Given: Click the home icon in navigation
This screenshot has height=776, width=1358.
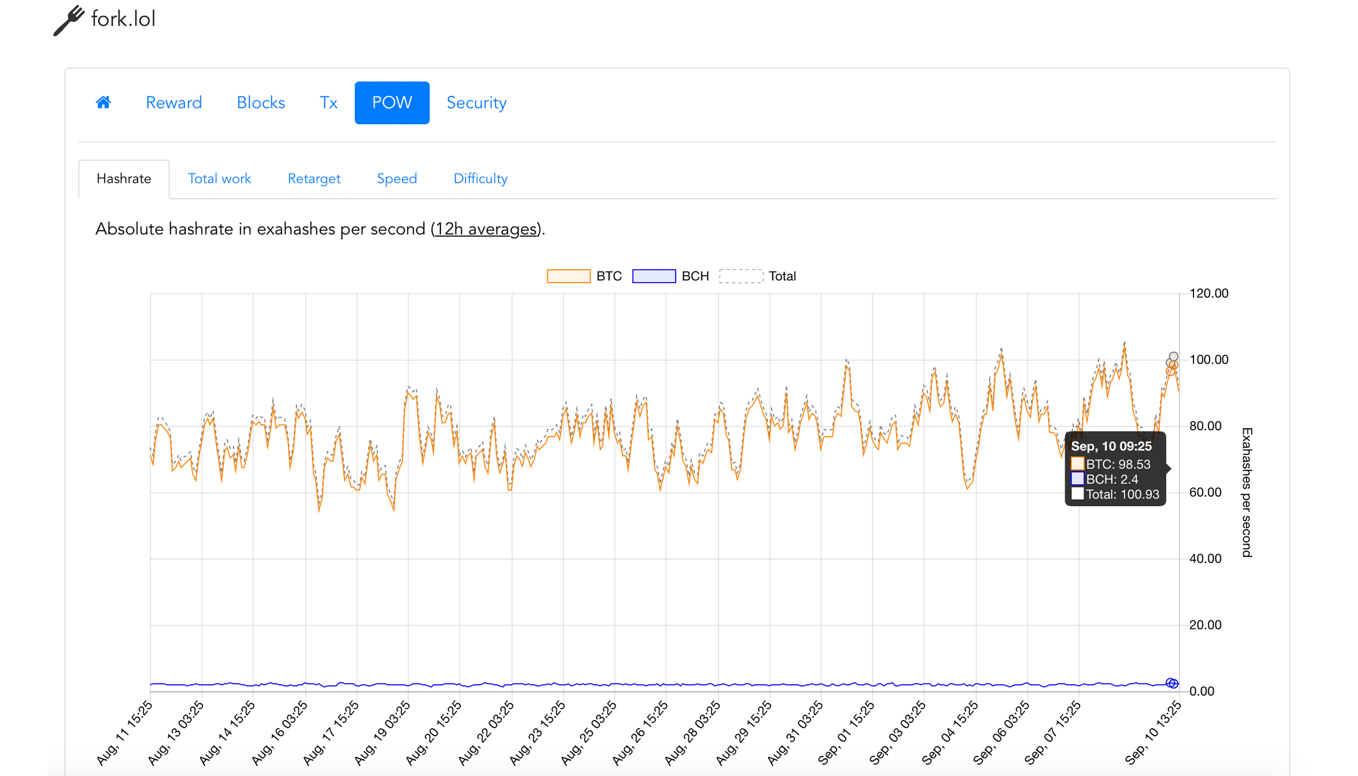Looking at the screenshot, I should (103, 103).
